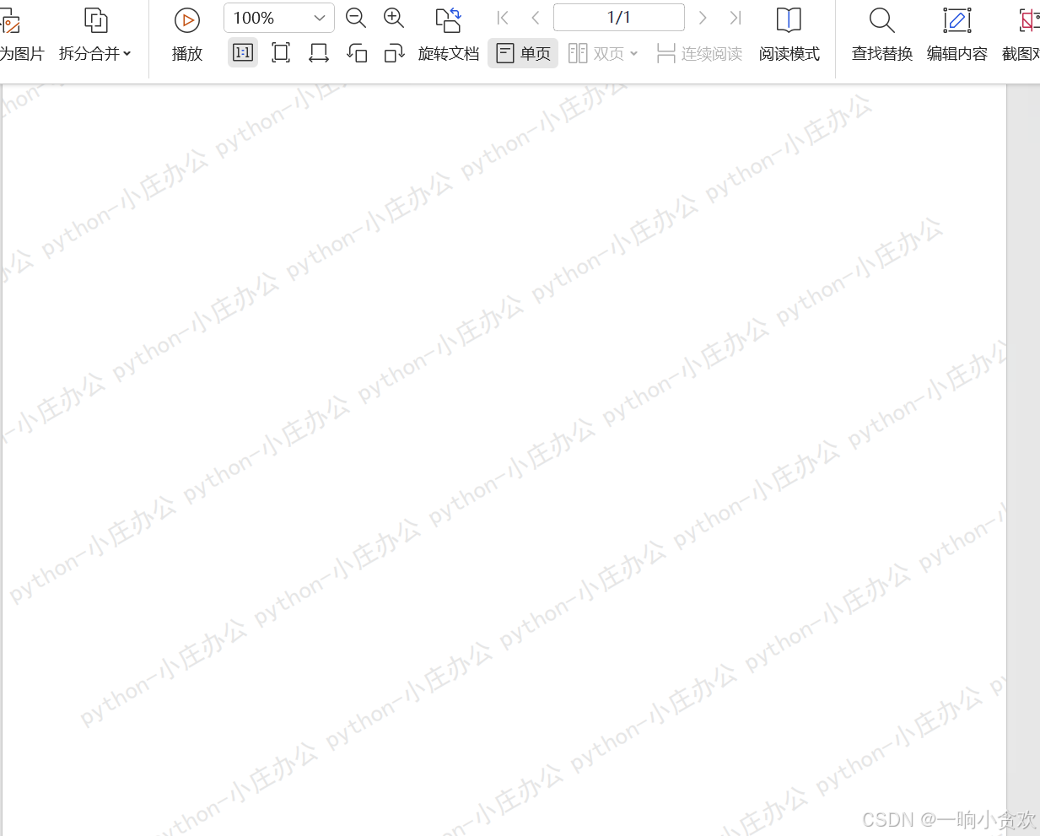The height and width of the screenshot is (836, 1040).
Task: Go to the previous page
Action: (536, 18)
